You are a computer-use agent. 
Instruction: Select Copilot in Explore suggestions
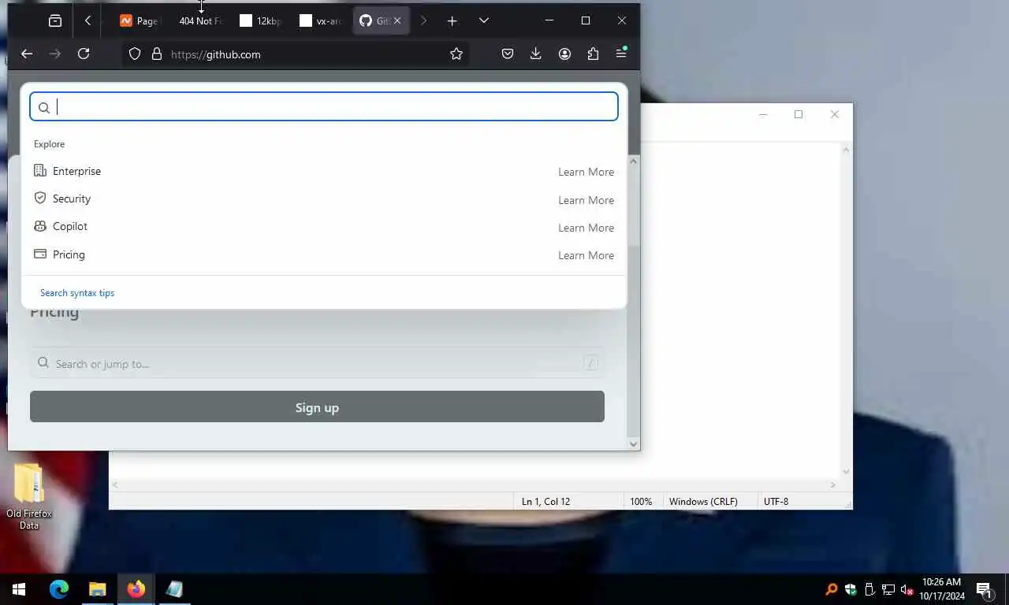click(x=324, y=227)
